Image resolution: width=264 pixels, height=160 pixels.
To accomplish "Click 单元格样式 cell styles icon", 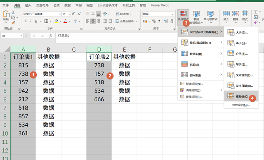I will coord(211,14).
